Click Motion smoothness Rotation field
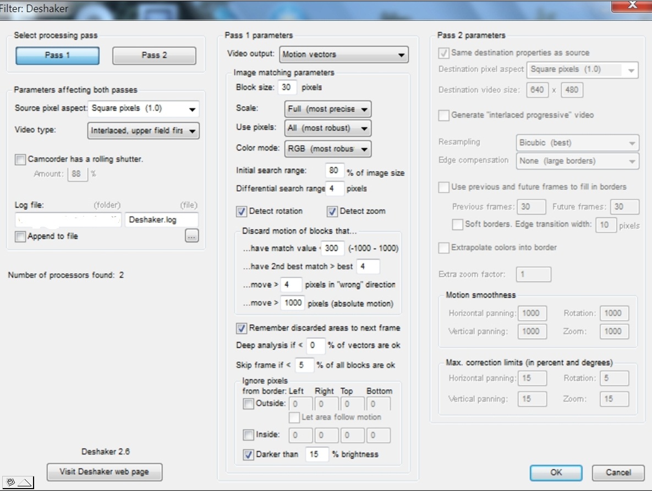The image size is (652, 493). (615, 313)
